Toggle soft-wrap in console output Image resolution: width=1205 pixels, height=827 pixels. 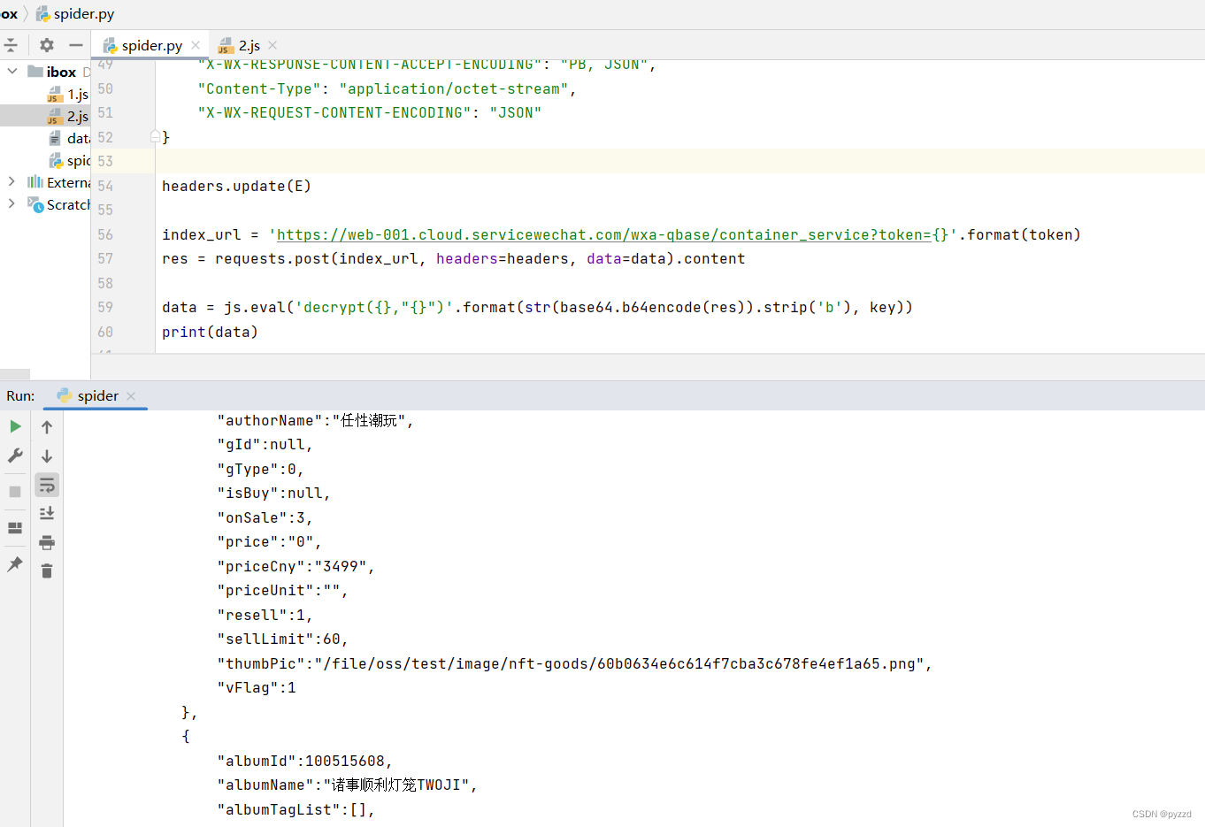coord(47,485)
